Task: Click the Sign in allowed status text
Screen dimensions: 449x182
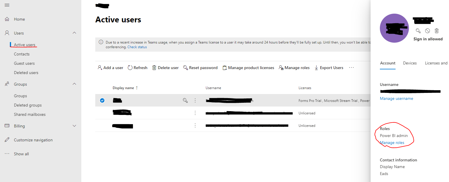Action: point(428,39)
